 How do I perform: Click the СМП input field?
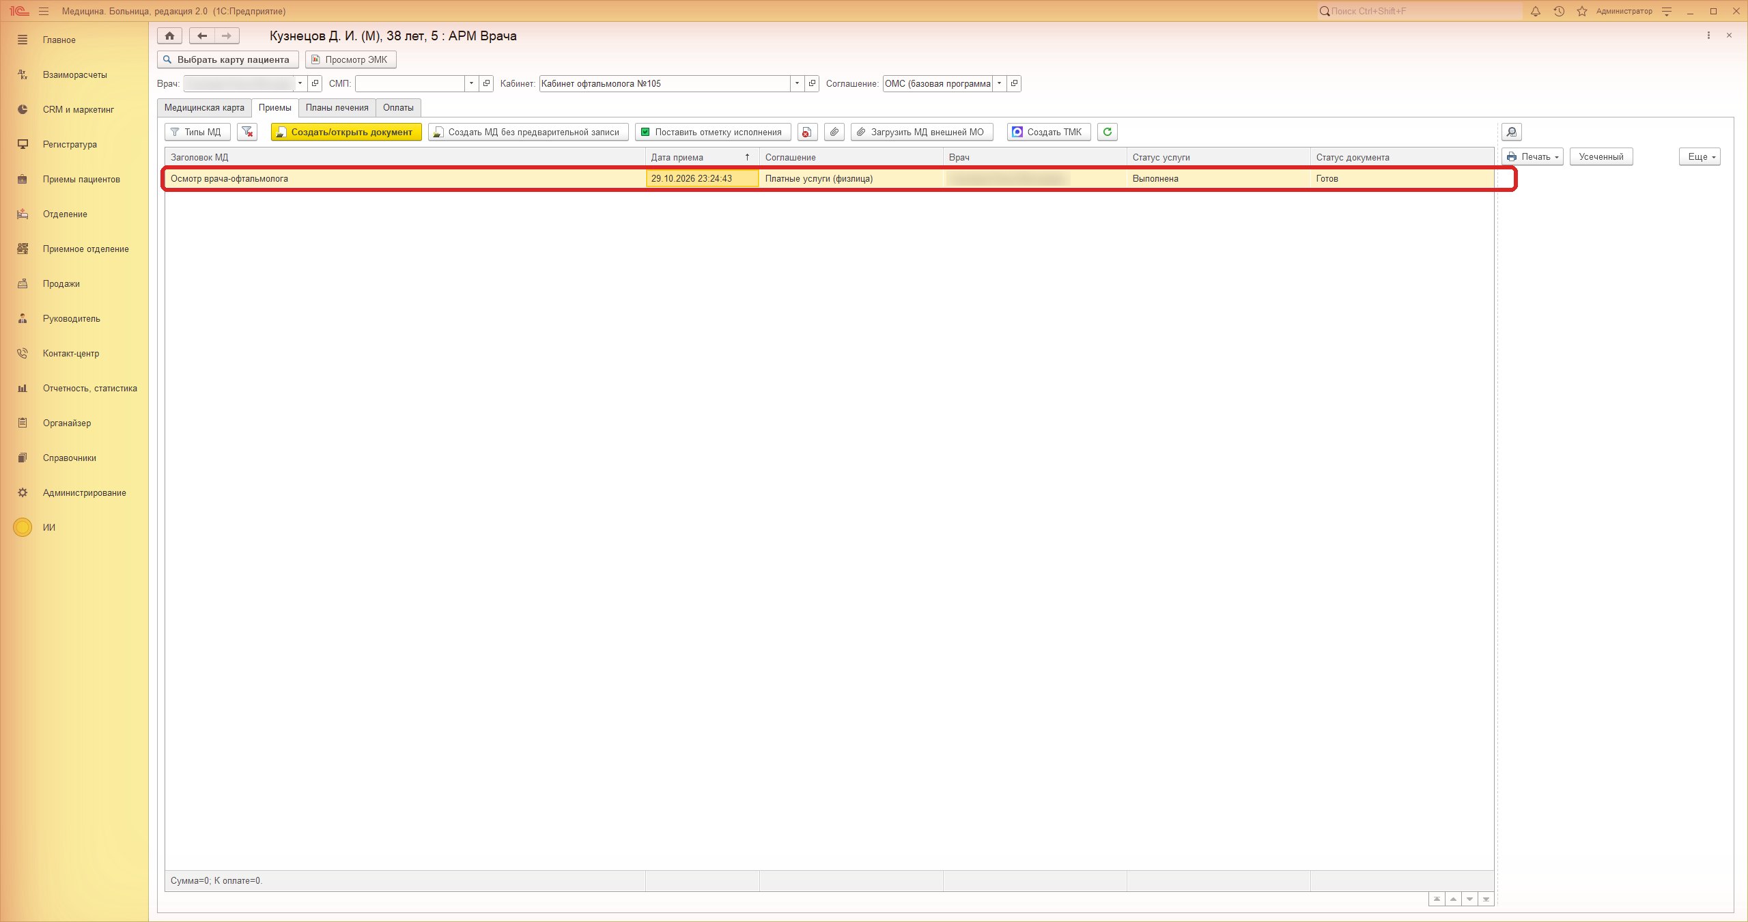click(x=410, y=83)
